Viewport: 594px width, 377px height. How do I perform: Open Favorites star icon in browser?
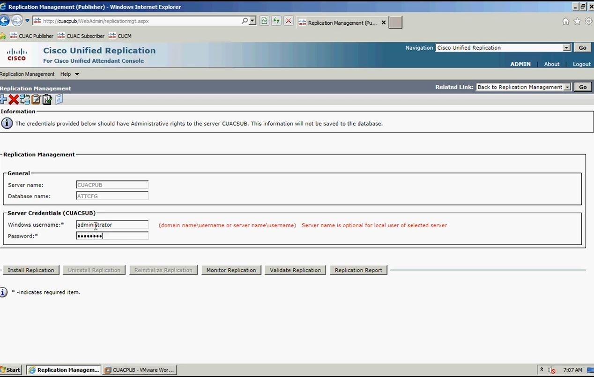pos(577,21)
